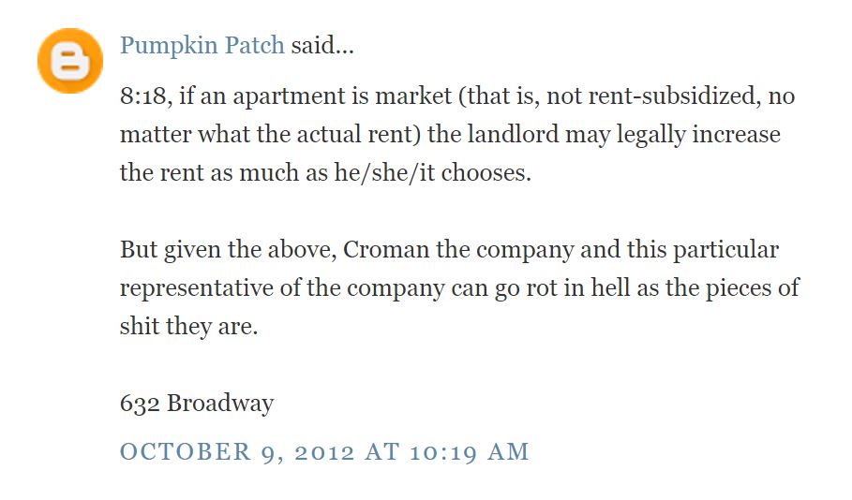The image size is (852, 500).
Task: Open the October 9, 2012 comment permalink
Action: 324,452
